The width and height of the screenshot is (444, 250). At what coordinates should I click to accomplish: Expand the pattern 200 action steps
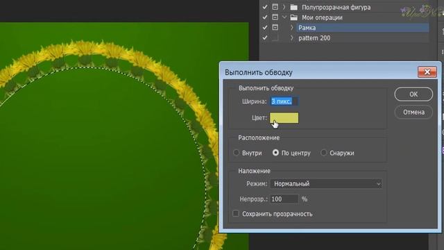click(x=291, y=37)
